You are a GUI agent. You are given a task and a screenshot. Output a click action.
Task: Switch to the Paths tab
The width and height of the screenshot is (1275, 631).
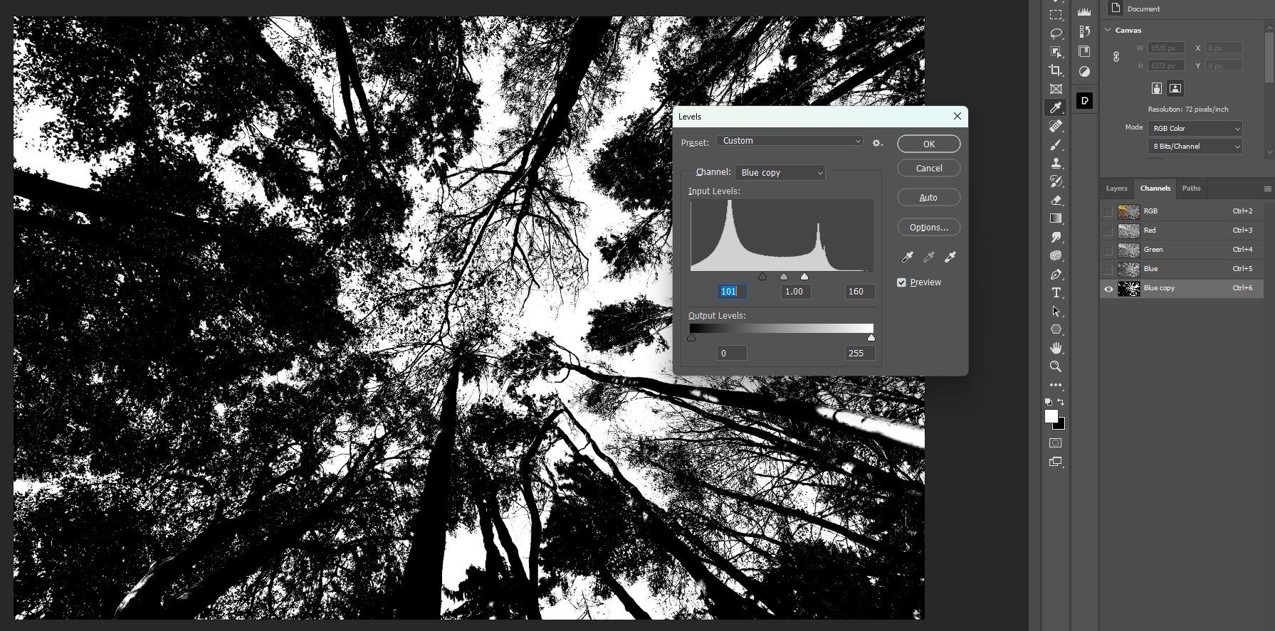coord(1191,189)
